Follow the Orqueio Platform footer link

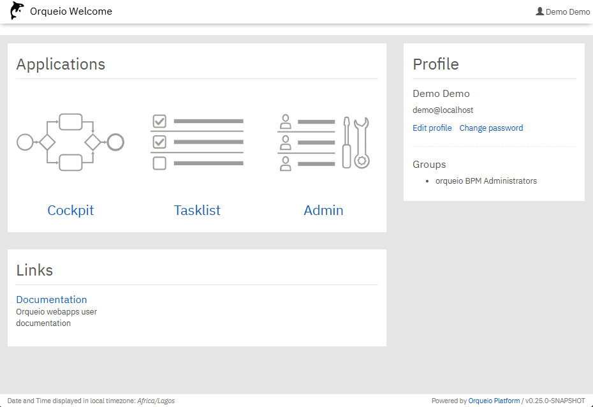tap(494, 401)
